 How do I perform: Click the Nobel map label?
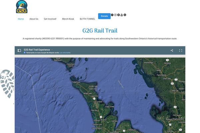click(x=159, y=70)
